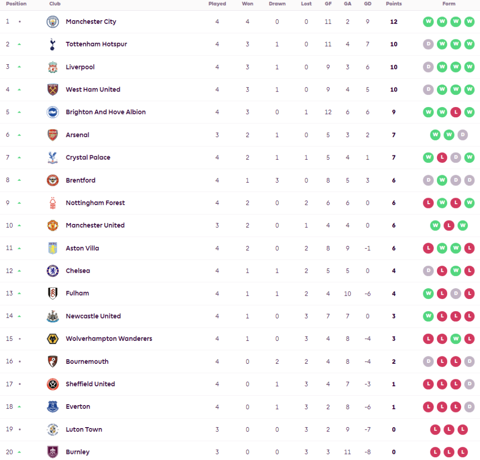Click the Tottenham Hotspur club crest
The height and width of the screenshot is (460, 480).
click(52, 44)
